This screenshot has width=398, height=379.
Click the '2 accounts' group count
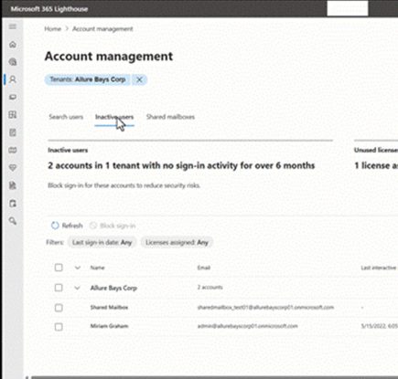point(210,288)
